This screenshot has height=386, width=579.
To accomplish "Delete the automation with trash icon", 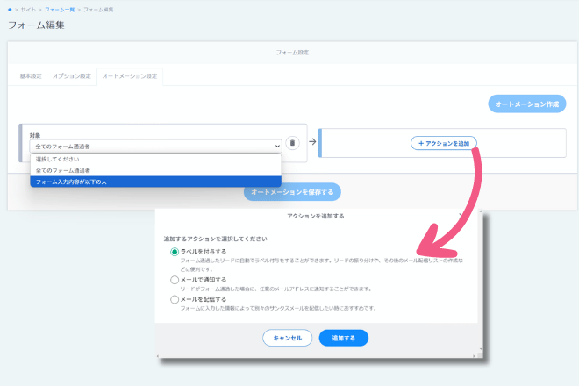I will coord(293,143).
